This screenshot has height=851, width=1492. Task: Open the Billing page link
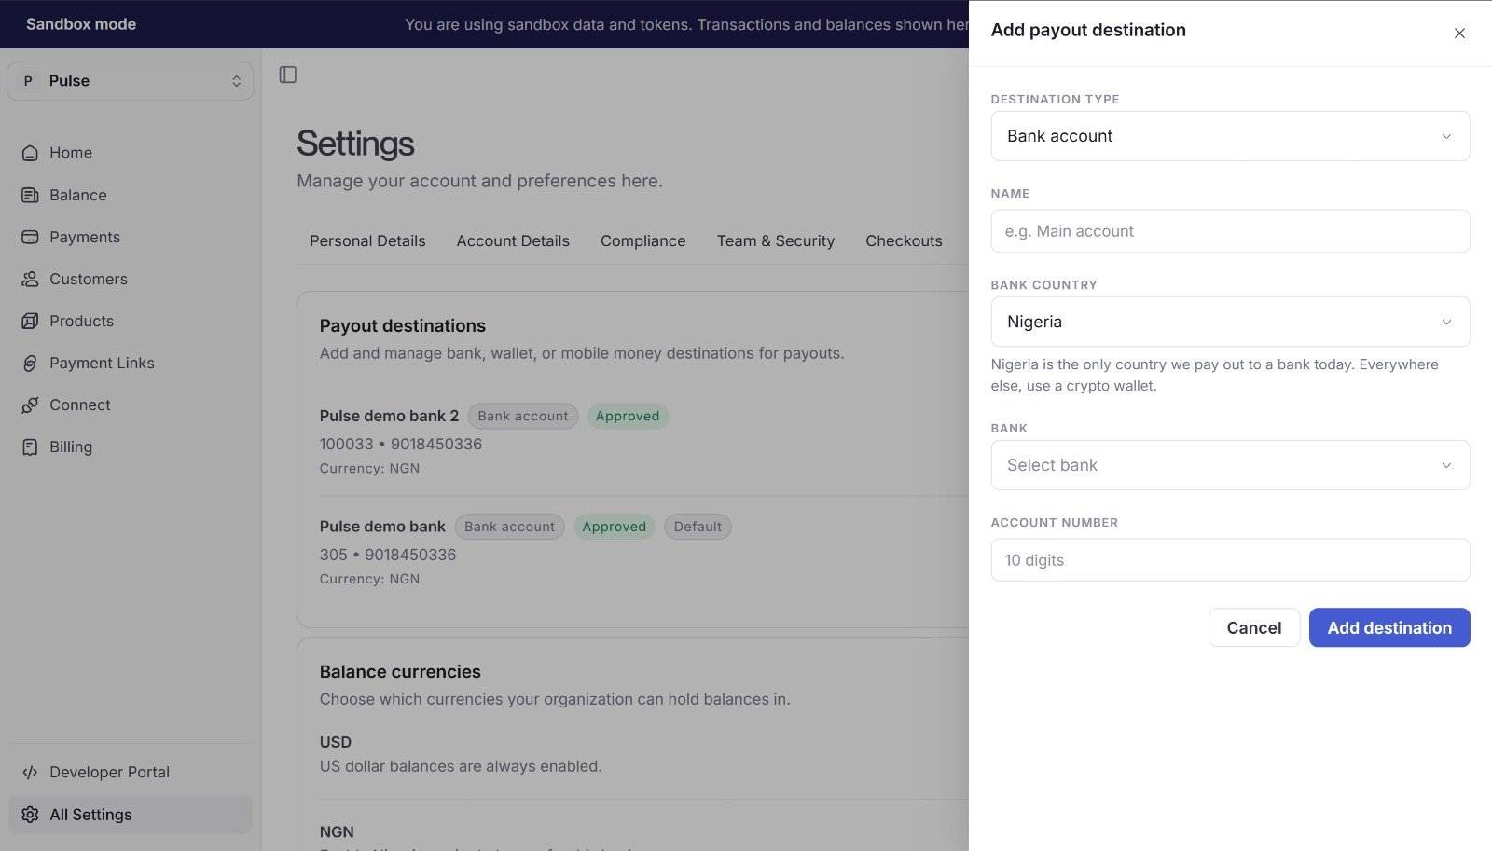71,446
